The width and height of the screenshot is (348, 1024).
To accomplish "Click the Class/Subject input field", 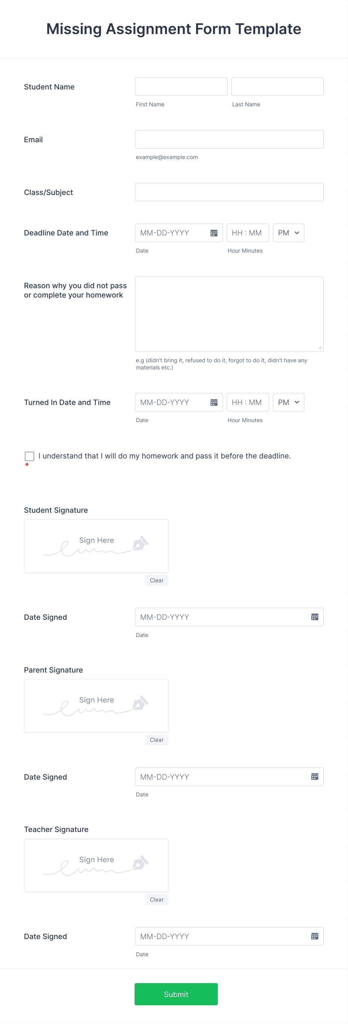I will [x=229, y=192].
